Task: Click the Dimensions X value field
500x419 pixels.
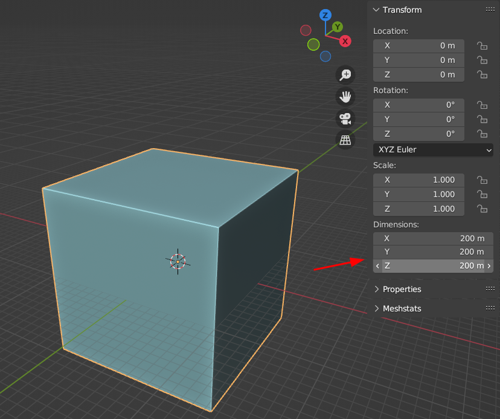Action: pos(433,238)
